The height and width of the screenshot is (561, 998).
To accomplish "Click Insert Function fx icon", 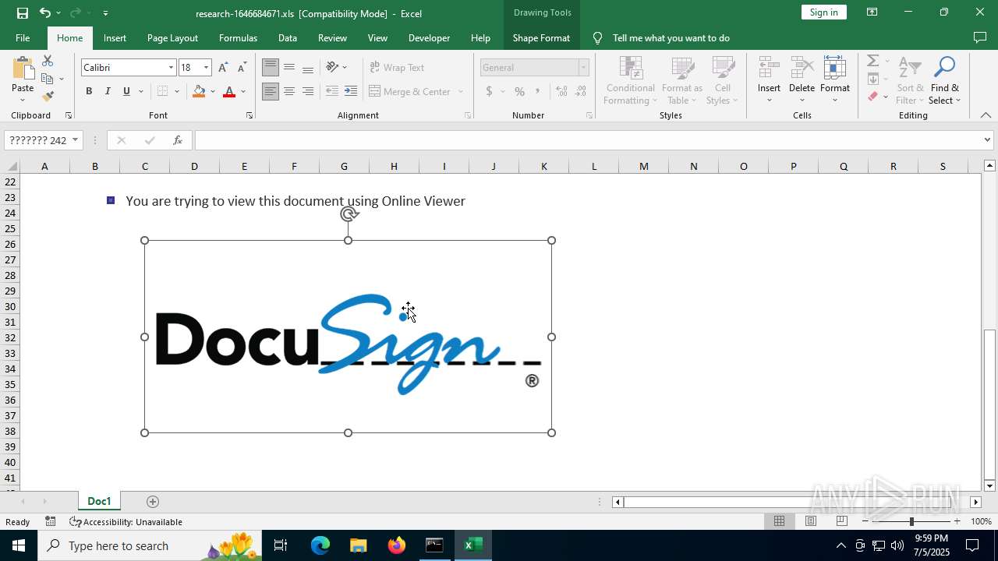I will coord(178,140).
